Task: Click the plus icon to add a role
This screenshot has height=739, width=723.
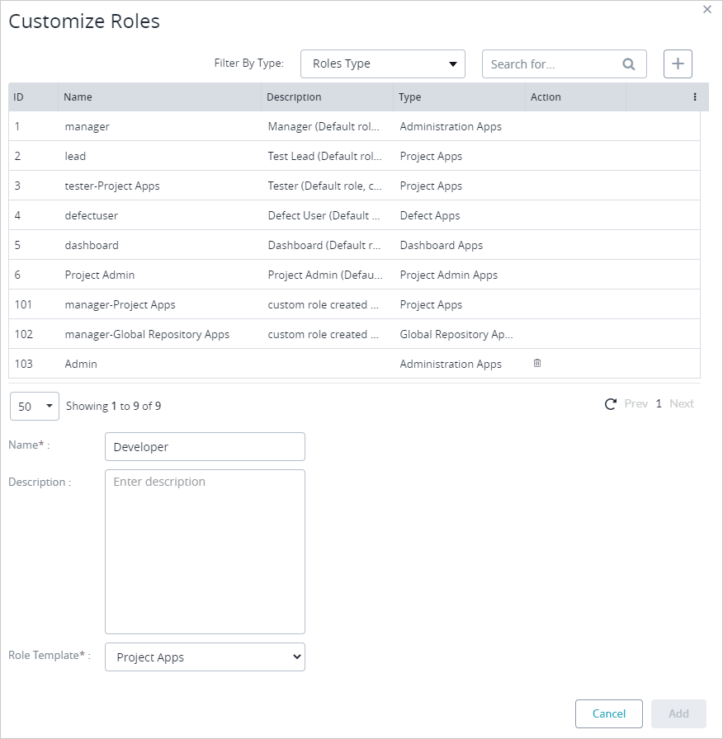Action: pyautogui.click(x=678, y=64)
